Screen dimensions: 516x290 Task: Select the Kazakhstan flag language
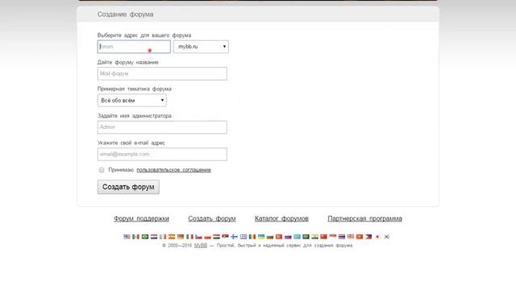[298, 237]
